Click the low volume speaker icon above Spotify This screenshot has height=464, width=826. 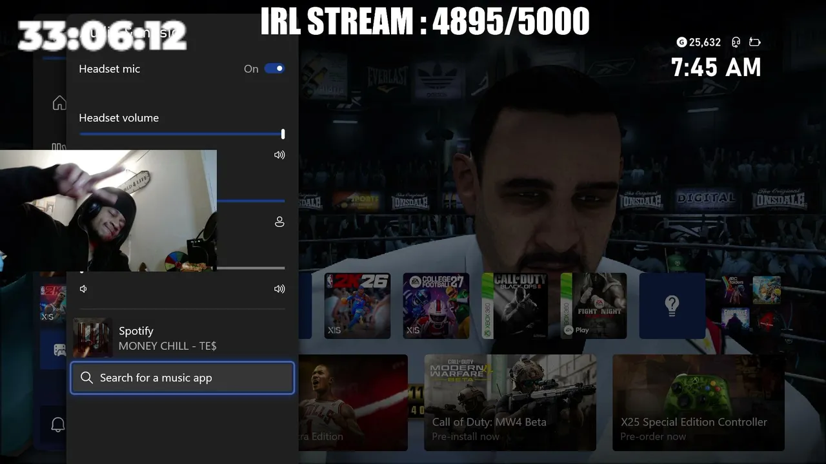click(83, 289)
